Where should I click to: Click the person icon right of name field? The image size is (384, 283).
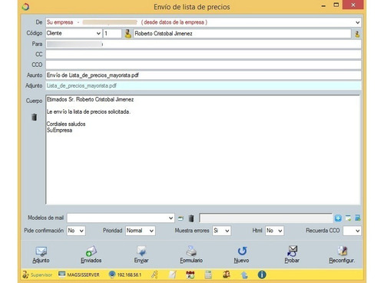point(357,34)
